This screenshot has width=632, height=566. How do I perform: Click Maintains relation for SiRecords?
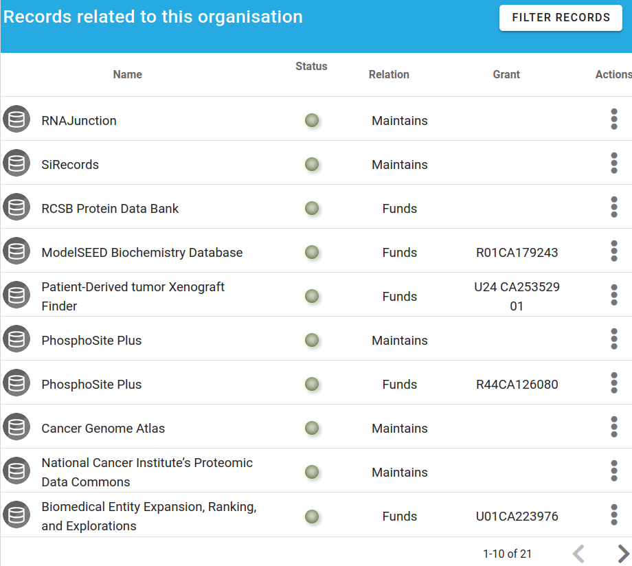[399, 164]
